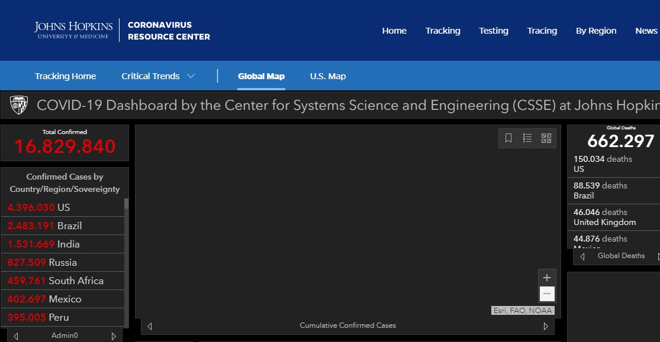Go to previous map before Cumulative Confirmed Cases
Screen dimensions: 660x342
tap(150, 326)
